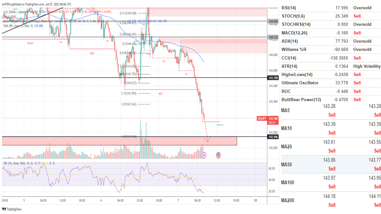Screen dimensions: 381x214
Task: Click the US flag economic event icon
Action: click(218, 155)
